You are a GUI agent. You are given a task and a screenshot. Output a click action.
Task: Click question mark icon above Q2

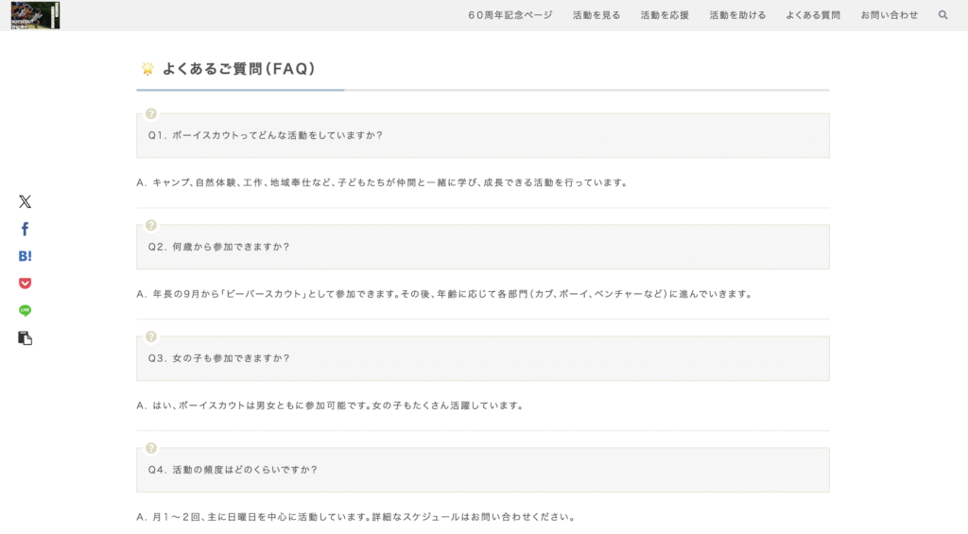pyautogui.click(x=150, y=225)
